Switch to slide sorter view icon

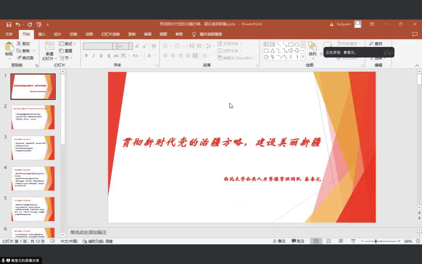point(329,241)
